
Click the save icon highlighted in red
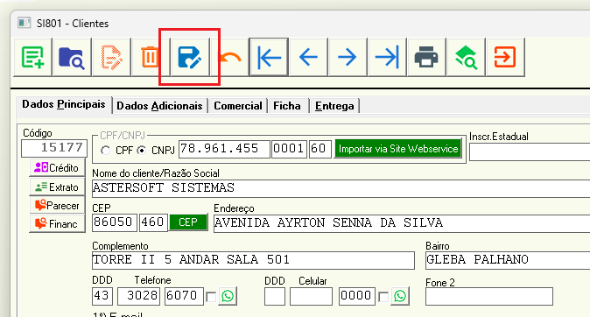(190, 57)
